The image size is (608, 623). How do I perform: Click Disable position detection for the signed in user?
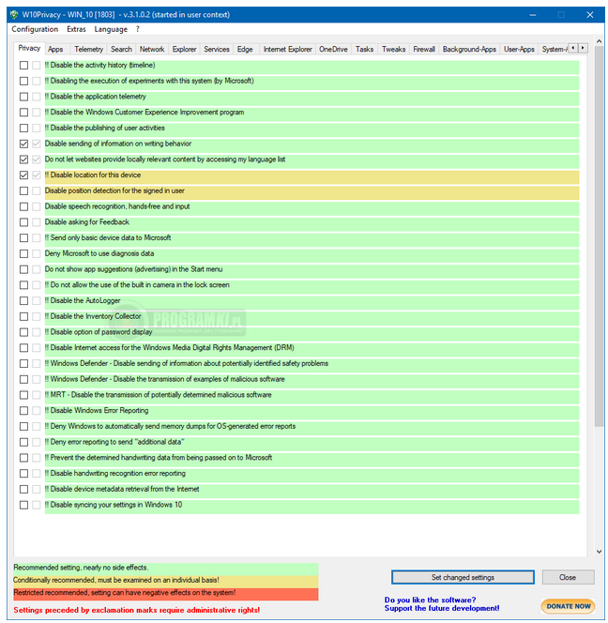click(114, 190)
